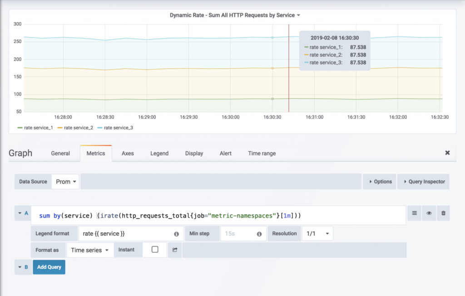Delete query A with the trash icon
465x296 pixels.
point(443,213)
